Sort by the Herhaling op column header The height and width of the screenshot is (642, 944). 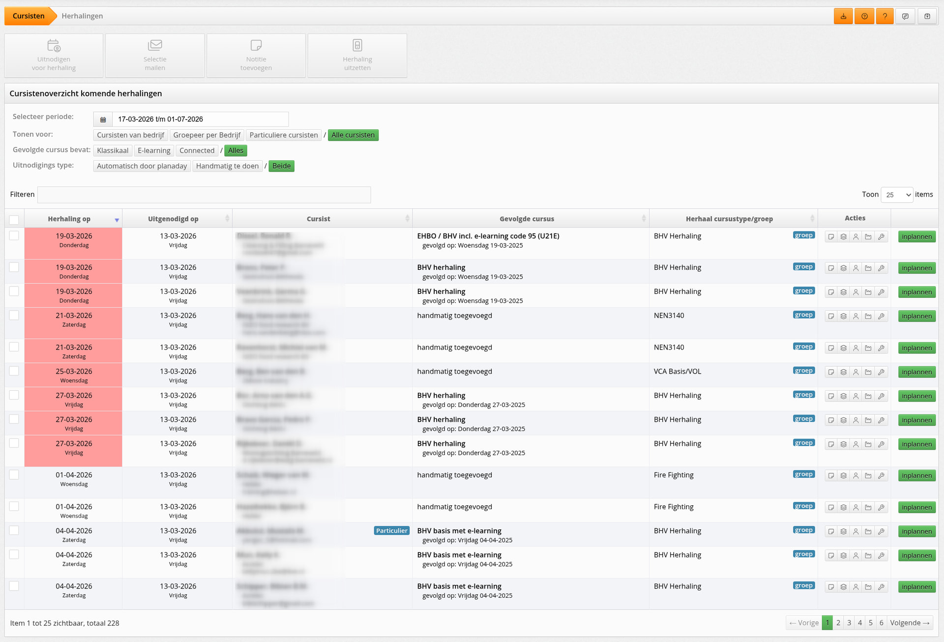coord(69,219)
